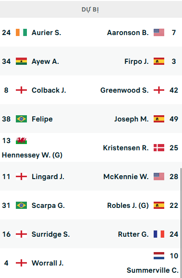Click the Ghana flag next to Ayew A.
Image resolution: width=182 pixels, height=278 pixels.
[21, 61]
